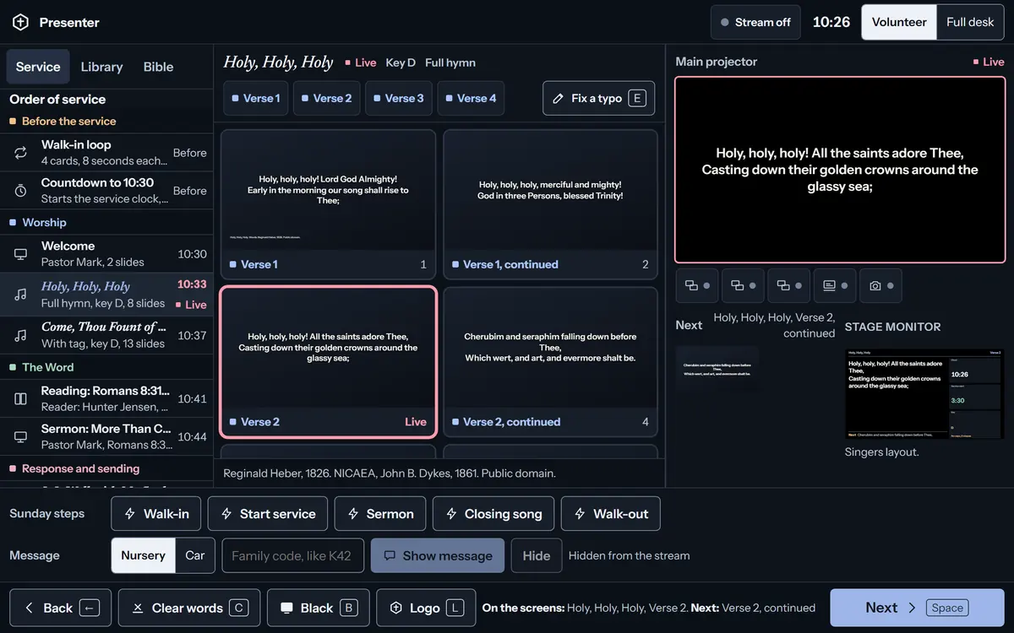
Task: Select the Car message type
Action: (x=195, y=555)
